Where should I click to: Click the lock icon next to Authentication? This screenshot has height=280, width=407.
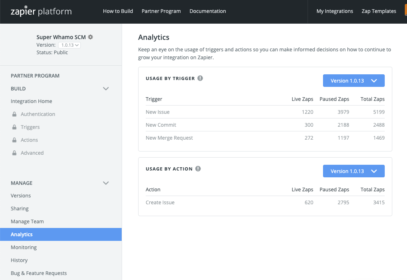pyautogui.click(x=14, y=114)
